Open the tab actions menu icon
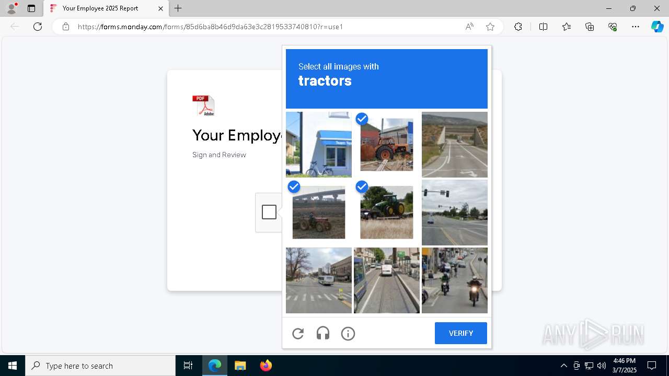This screenshot has width=669, height=376. click(x=31, y=8)
